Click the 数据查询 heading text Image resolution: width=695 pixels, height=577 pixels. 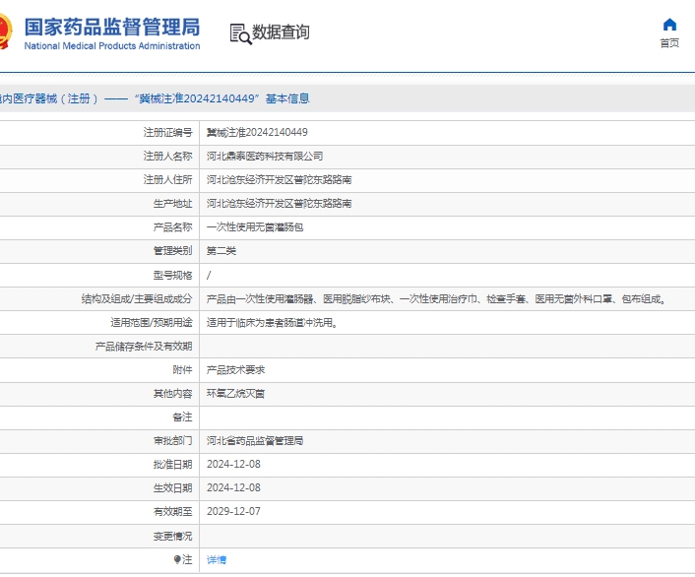(281, 32)
